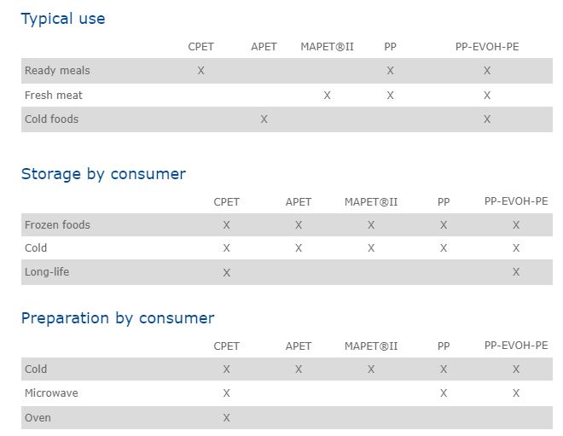The width and height of the screenshot is (563, 436).
Task: Select the Long-life row label
Action: click(x=47, y=272)
